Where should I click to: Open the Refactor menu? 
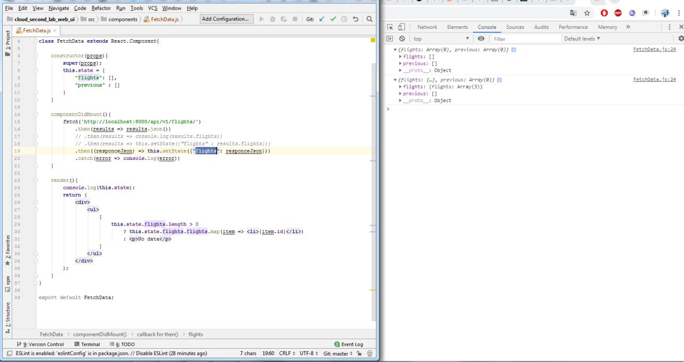pyautogui.click(x=101, y=8)
